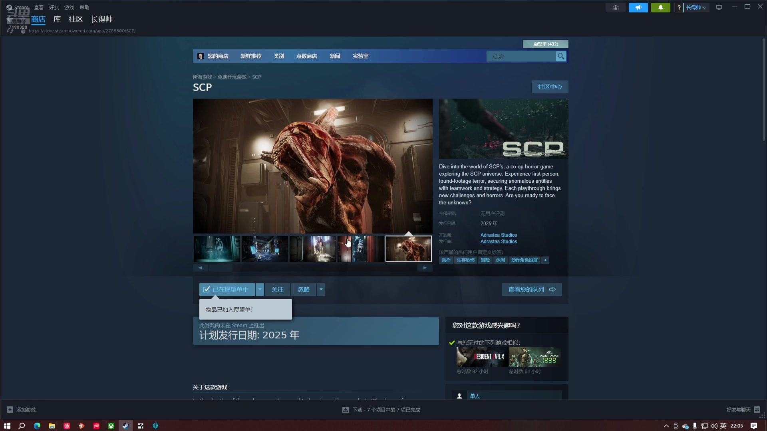Open the Steam menu
The width and height of the screenshot is (767, 431).
(x=21, y=8)
